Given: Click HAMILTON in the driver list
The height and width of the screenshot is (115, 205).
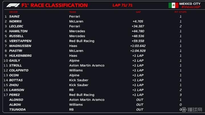Looking at the screenshot, I should (x=18, y=31).
